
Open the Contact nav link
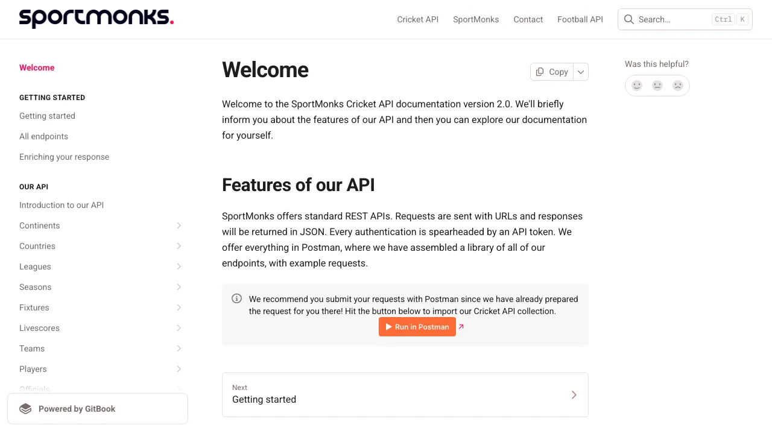pos(528,19)
